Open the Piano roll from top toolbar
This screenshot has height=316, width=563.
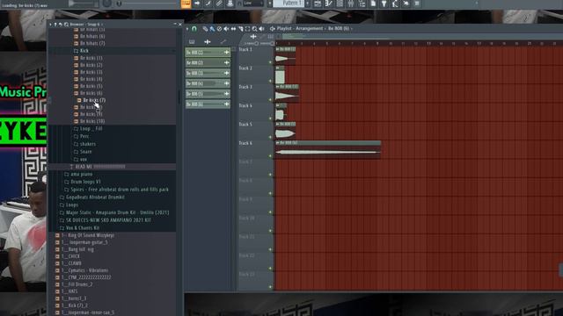pyautogui.click(x=328, y=4)
